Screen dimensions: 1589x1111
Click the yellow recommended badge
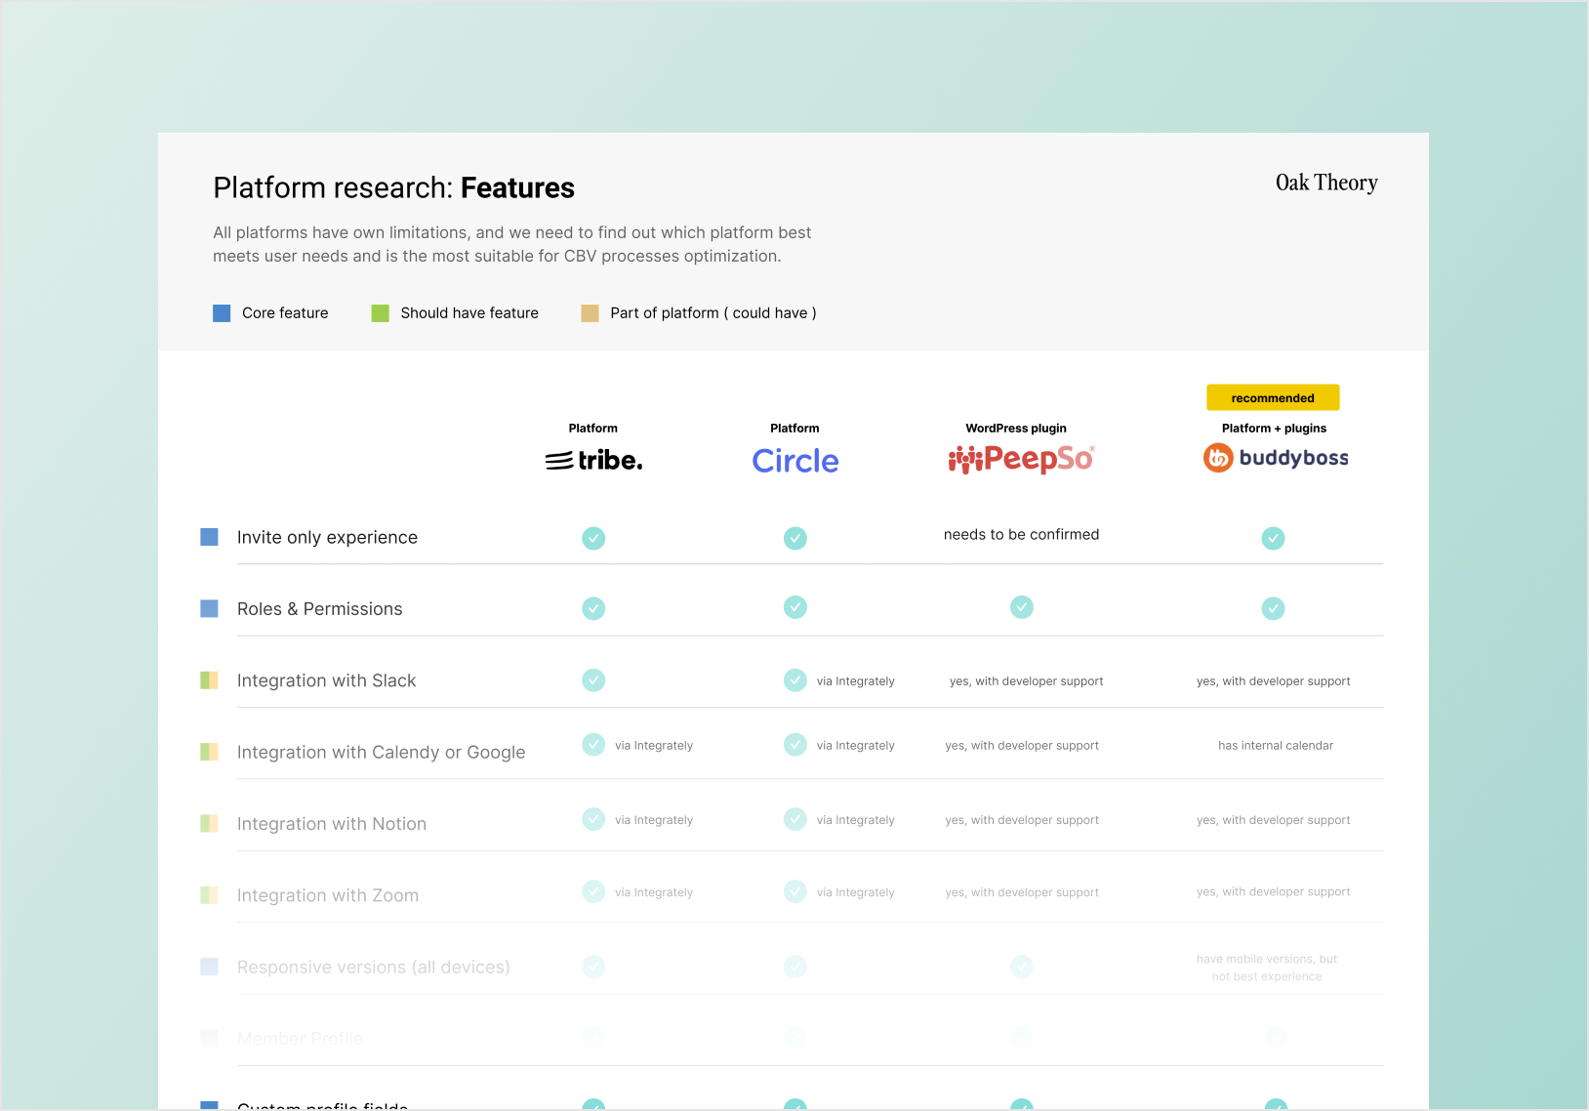pos(1273,397)
